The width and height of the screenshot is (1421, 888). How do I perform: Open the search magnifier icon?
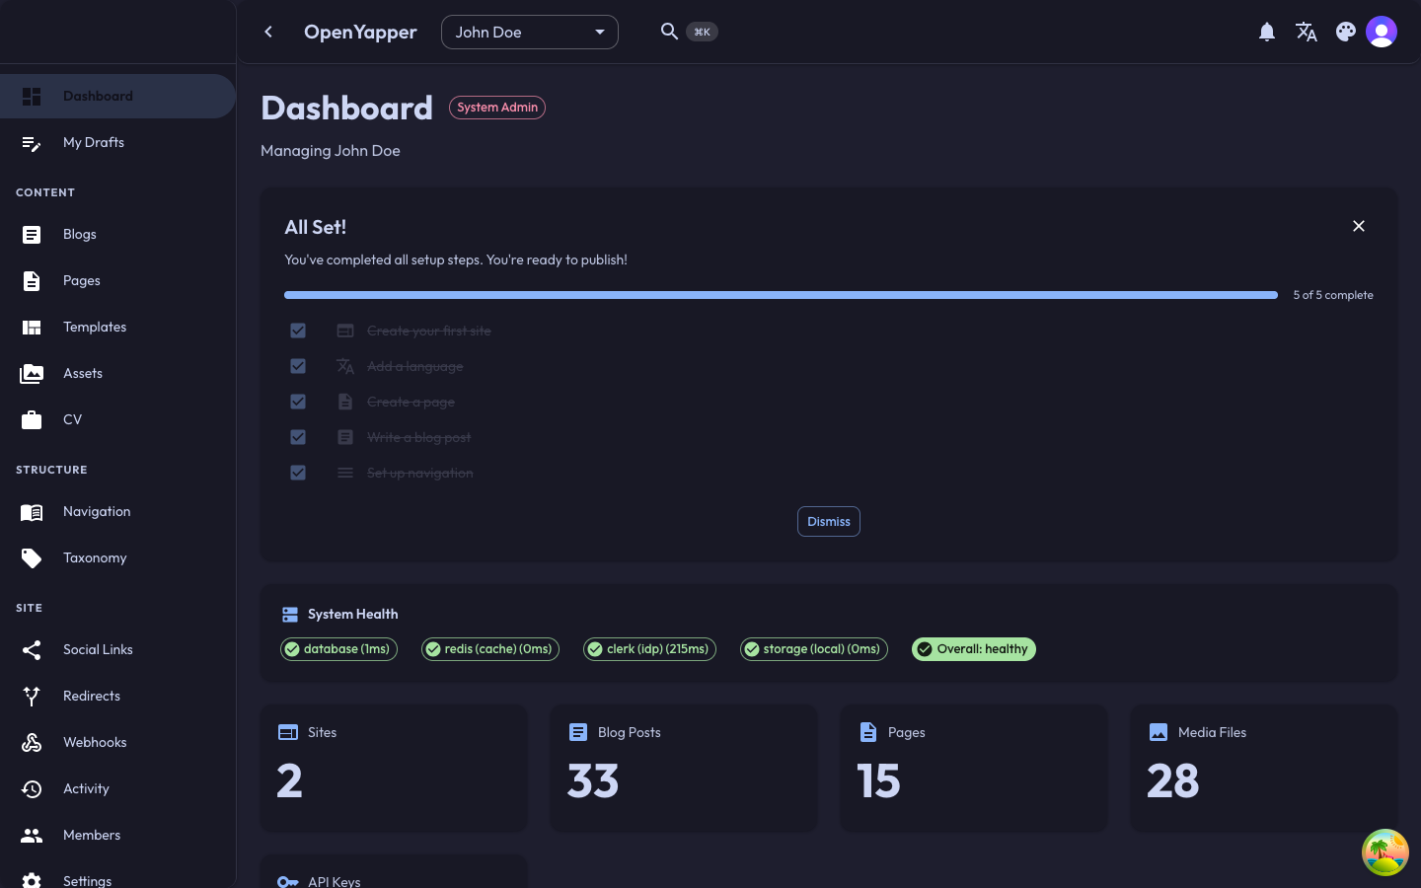(669, 32)
